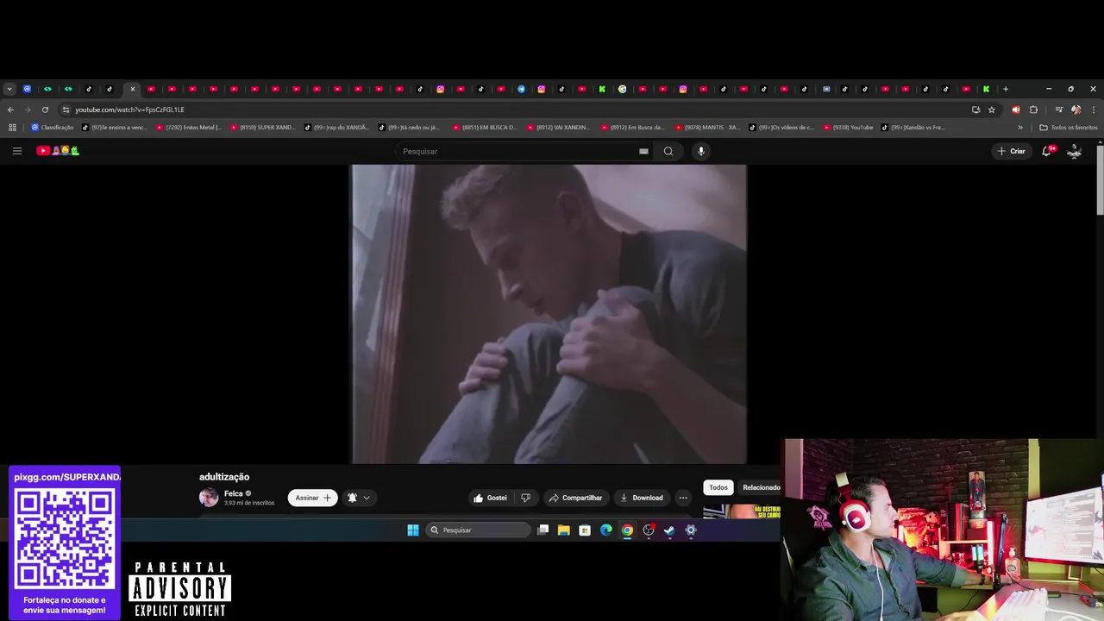Show hidden bookmarks overflow chevron
Screen dimensions: 1104x621
coord(1020,127)
